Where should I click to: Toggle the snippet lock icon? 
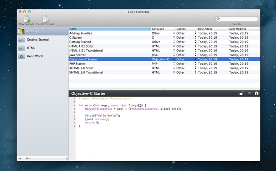242,94
